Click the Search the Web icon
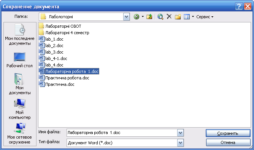 (x=160, y=16)
